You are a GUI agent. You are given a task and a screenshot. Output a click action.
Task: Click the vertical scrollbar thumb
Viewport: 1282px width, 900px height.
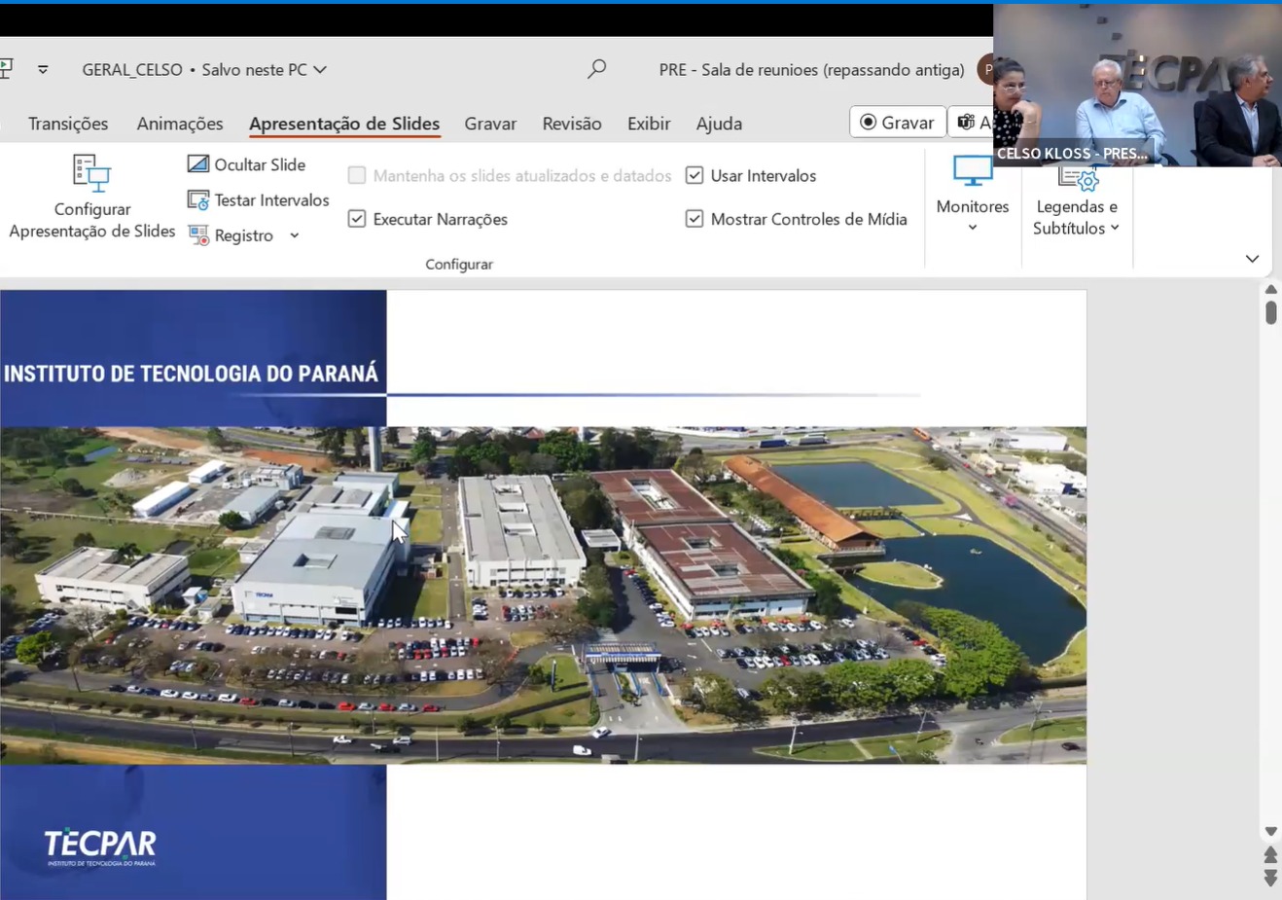pos(1270,312)
